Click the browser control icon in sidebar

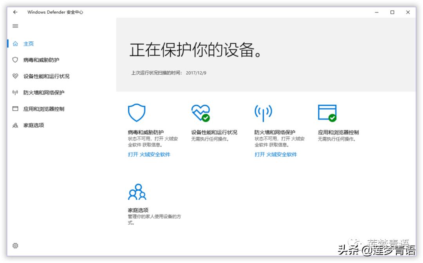[15, 109]
